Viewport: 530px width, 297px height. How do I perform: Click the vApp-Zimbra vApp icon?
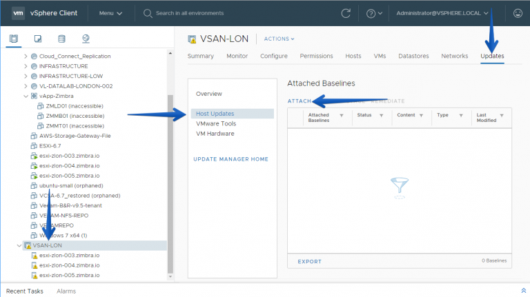[x=34, y=96]
